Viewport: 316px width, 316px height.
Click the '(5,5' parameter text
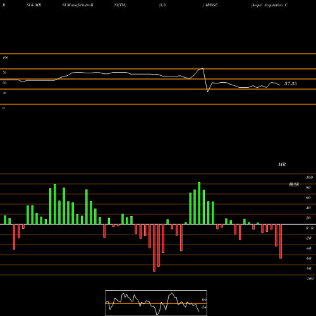coord(162,5)
